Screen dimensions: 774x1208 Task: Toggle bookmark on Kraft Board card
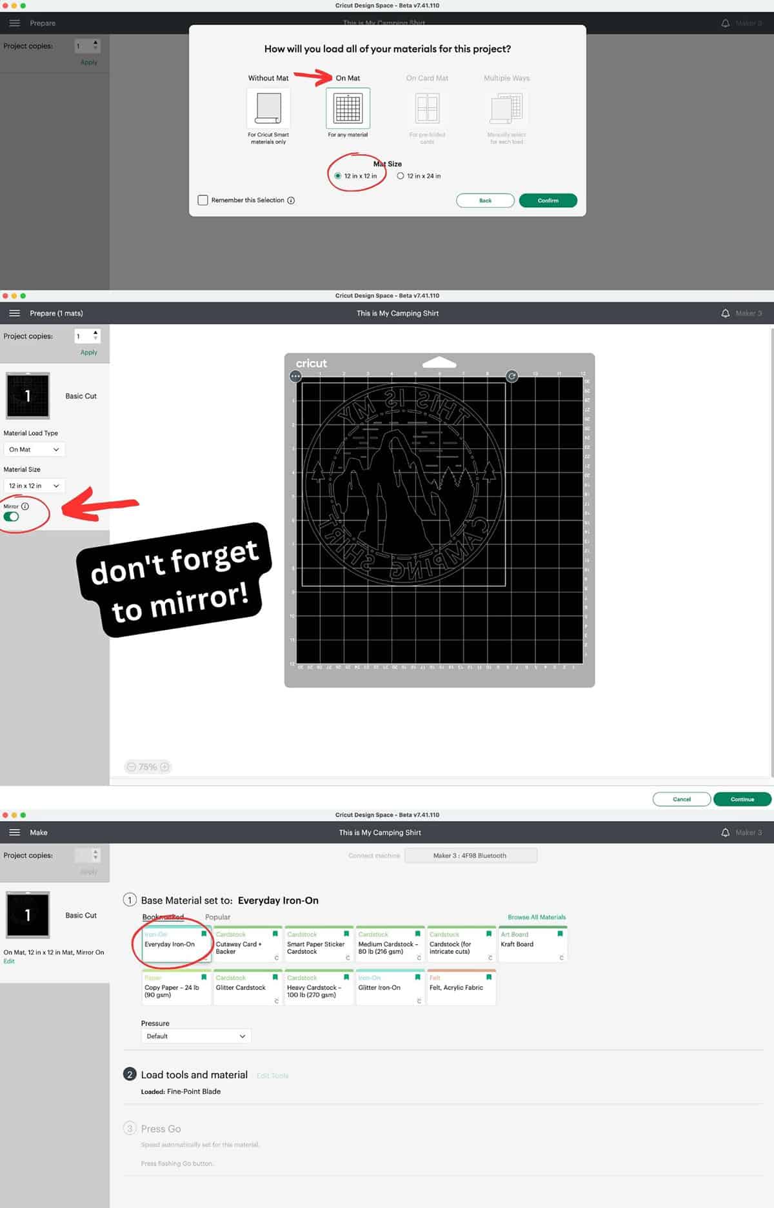[560, 933]
